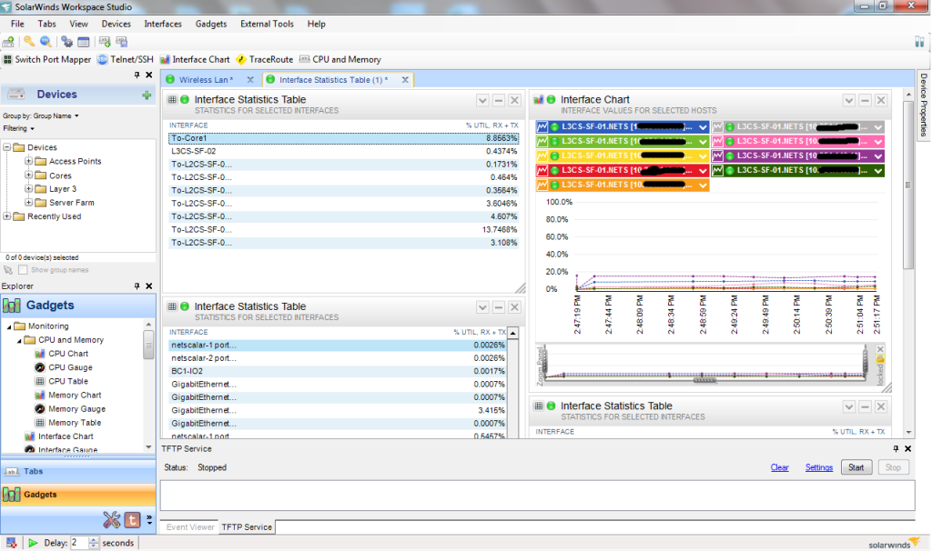Click the blue globe with key icon
The image size is (932, 551).
46,42
